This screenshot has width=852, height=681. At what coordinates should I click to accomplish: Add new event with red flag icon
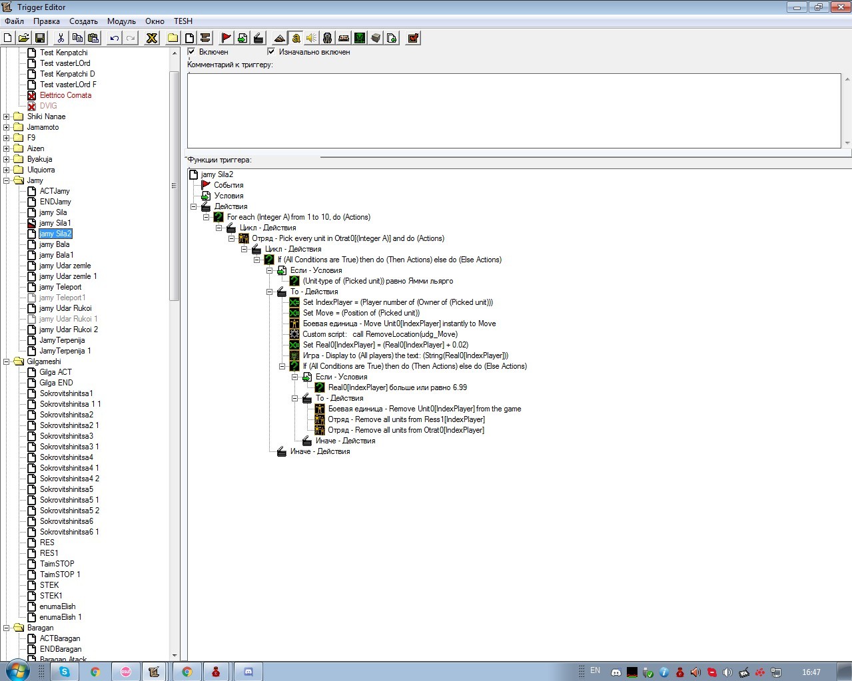226,38
